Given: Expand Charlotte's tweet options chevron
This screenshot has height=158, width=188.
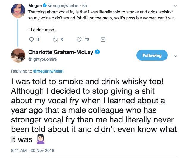Looking at the screenshot, I should click(175, 56).
